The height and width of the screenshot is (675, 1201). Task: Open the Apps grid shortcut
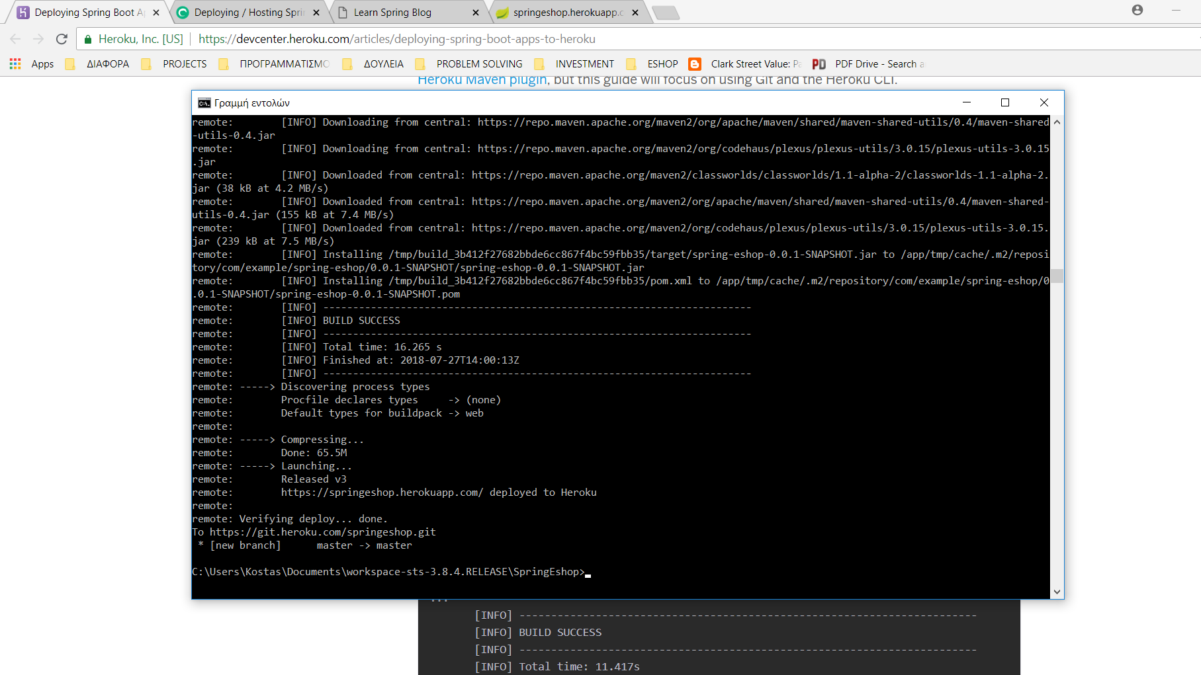(x=32, y=64)
